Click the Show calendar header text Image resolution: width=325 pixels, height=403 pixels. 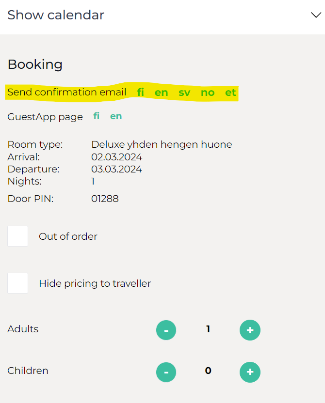56,15
